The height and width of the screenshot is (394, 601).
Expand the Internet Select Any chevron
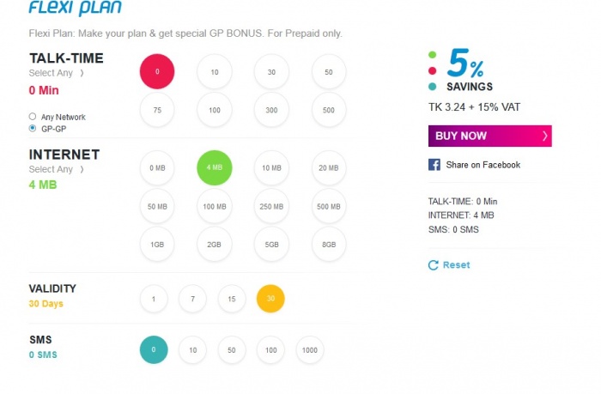point(82,170)
